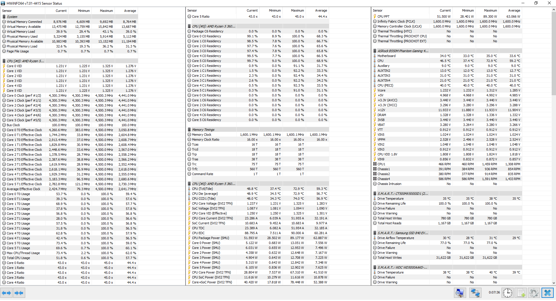Image resolution: width=556 pixels, height=301 pixels.
Task: Open the monitor with magnifier tool
Action: 460,293
